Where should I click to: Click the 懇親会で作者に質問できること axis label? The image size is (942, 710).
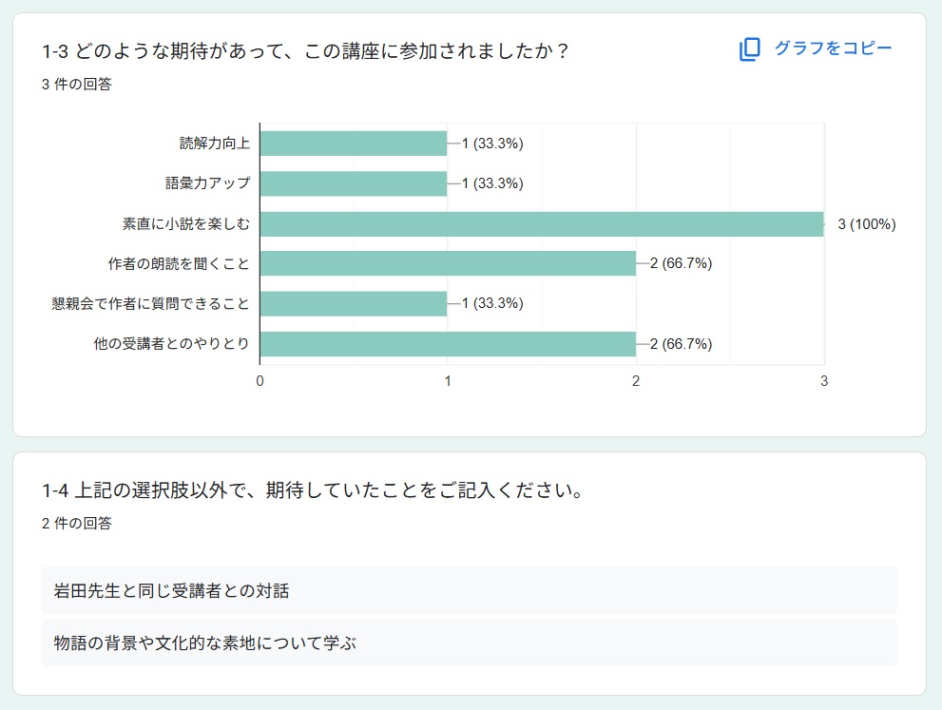(150, 303)
